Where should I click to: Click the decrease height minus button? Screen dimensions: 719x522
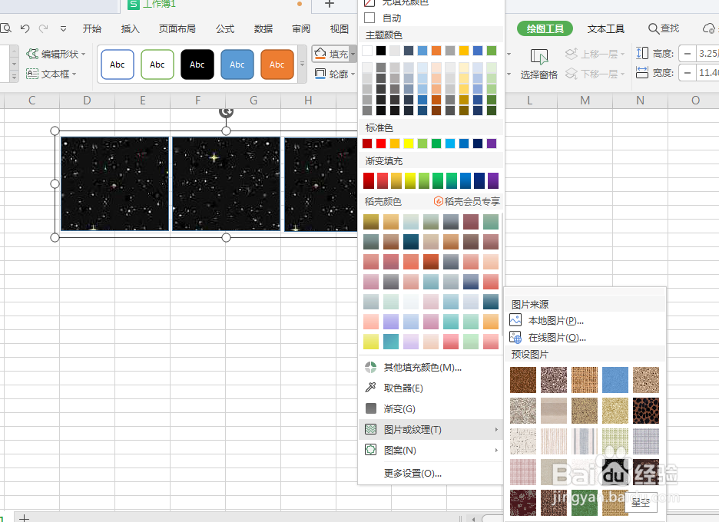coord(688,54)
